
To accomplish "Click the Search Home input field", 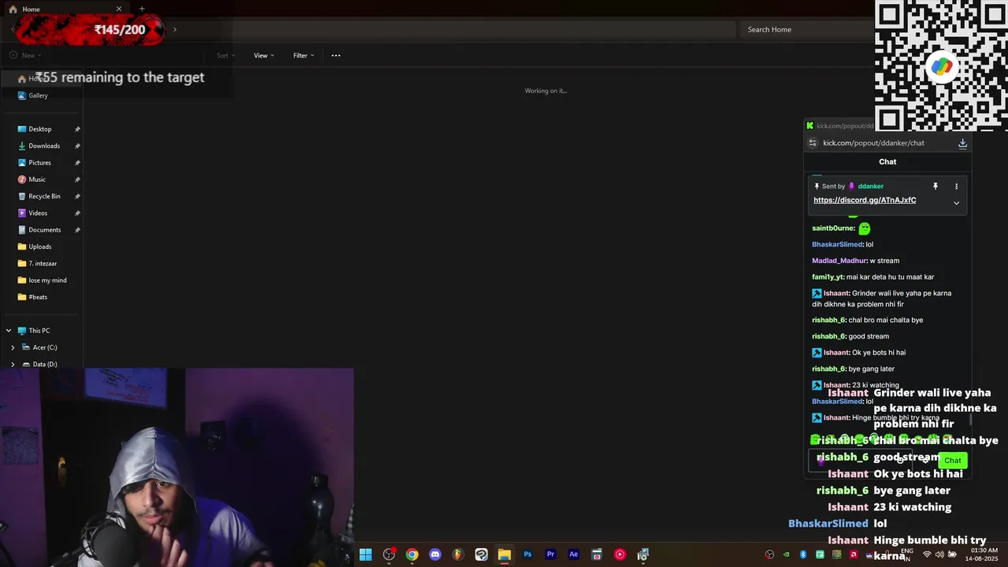I will [806, 29].
